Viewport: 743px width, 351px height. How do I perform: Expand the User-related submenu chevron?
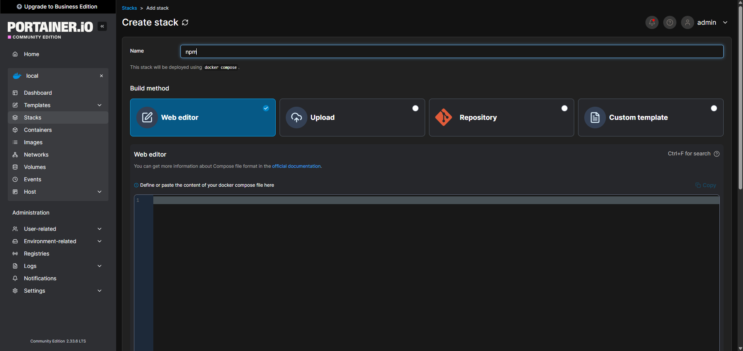click(x=100, y=229)
